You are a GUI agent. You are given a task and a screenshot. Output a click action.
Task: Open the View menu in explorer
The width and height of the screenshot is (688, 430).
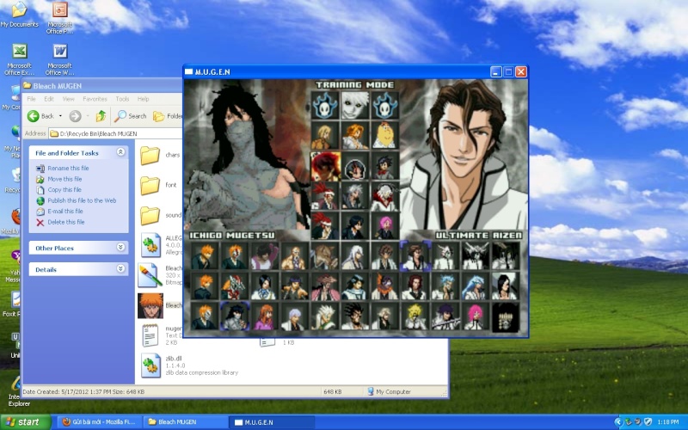(x=68, y=99)
